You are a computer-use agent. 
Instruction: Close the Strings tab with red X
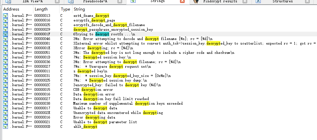pyautogui.click(x=182, y=2)
